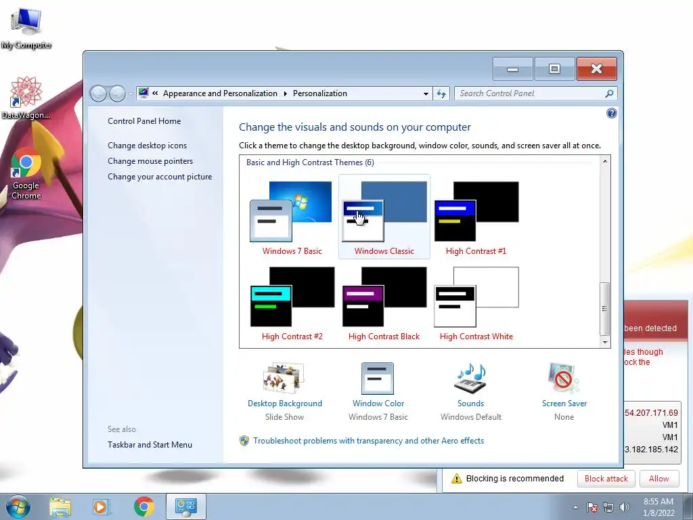Choose the High Contrast #1 theme
693x520 pixels.
click(x=476, y=217)
